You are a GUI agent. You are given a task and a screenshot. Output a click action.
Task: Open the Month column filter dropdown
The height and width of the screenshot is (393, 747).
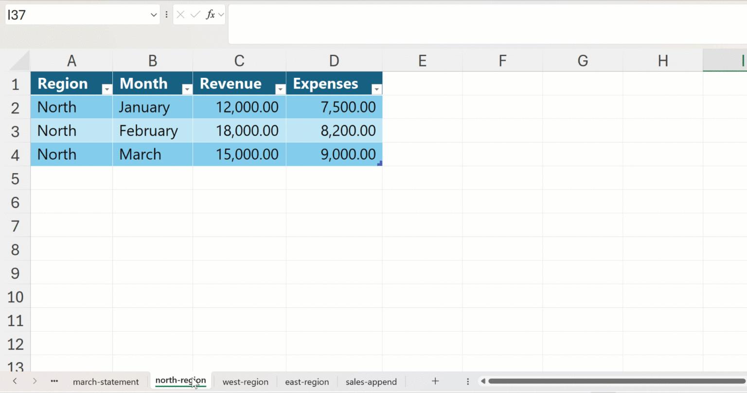(187, 89)
